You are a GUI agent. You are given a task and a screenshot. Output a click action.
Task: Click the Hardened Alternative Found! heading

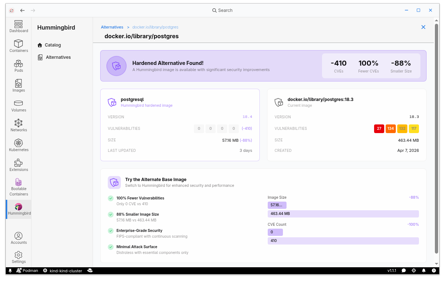pyautogui.click(x=168, y=63)
